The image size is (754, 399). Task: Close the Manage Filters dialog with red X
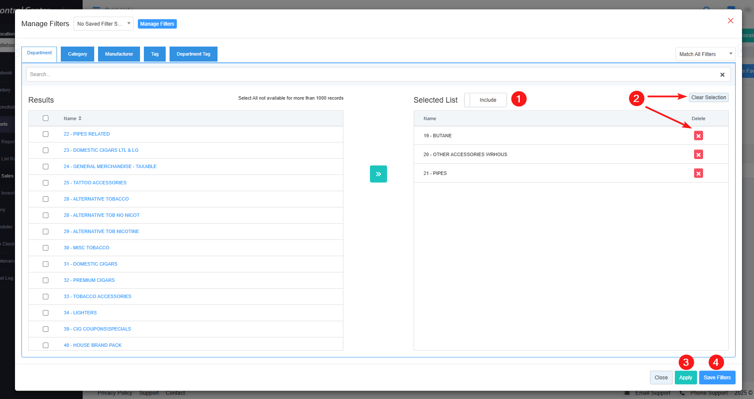(730, 21)
